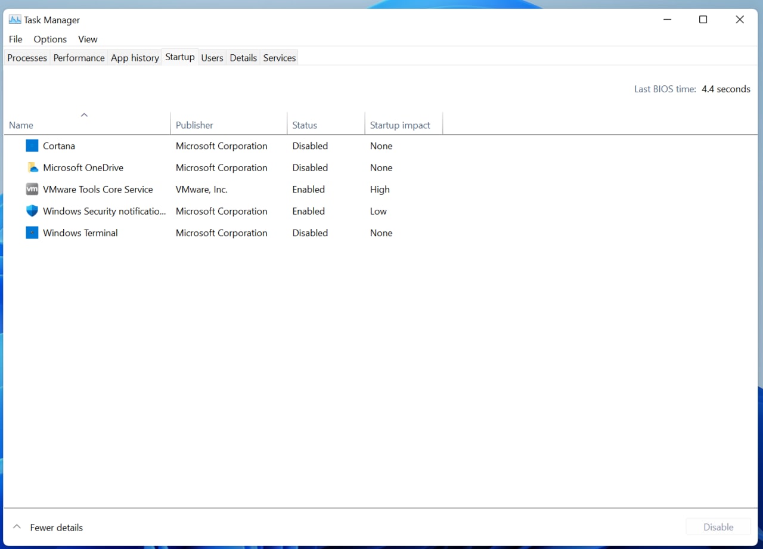
Task: Click the Windows Security shield icon
Action: click(x=32, y=211)
